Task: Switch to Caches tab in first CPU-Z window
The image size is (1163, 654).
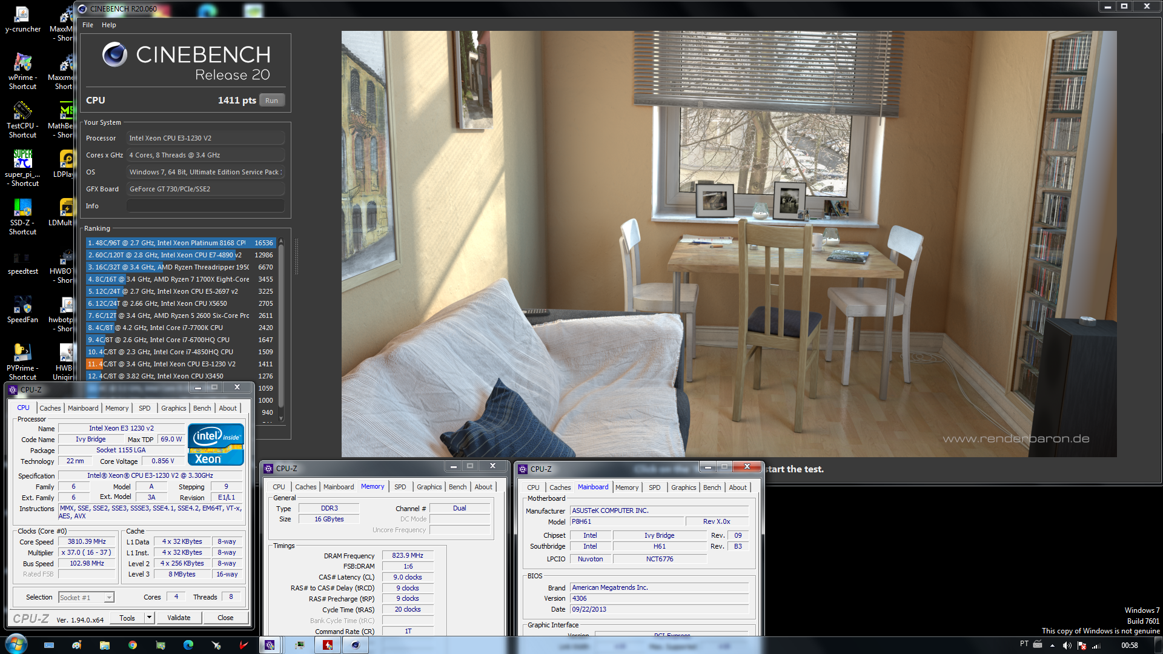Action: tap(50, 408)
